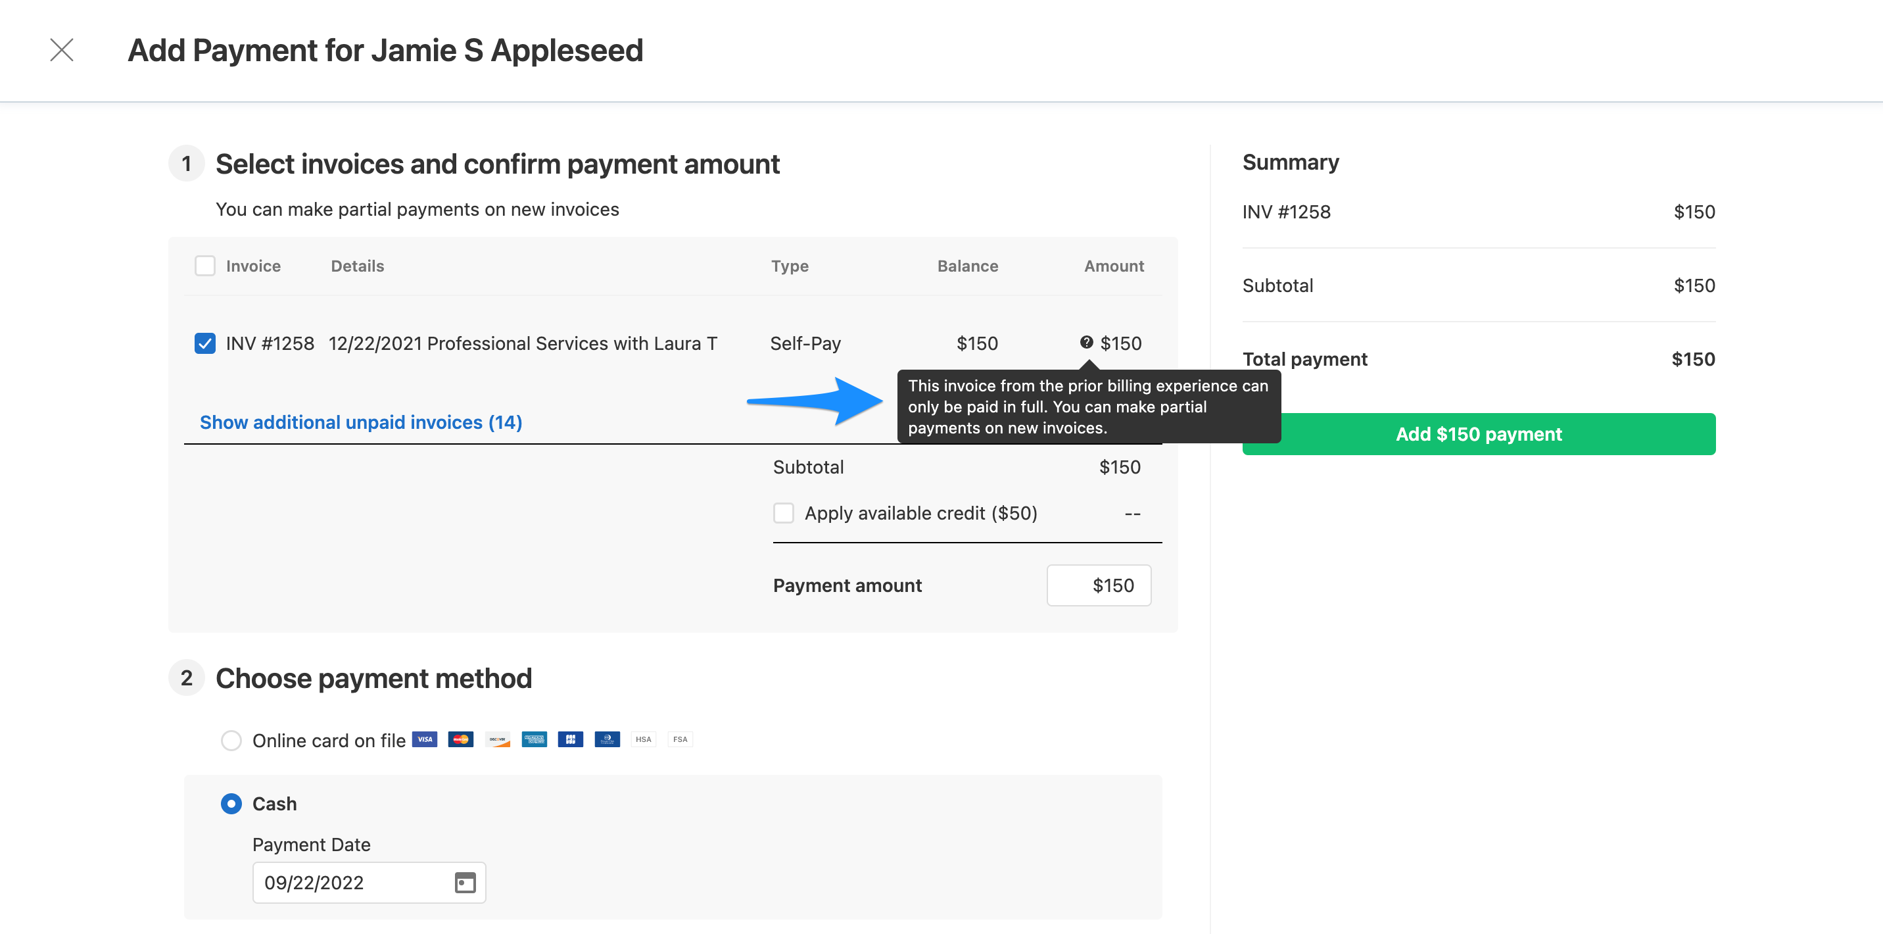Select the Cash payment method
Viewport: 1883px width, 934px height.
click(x=231, y=803)
